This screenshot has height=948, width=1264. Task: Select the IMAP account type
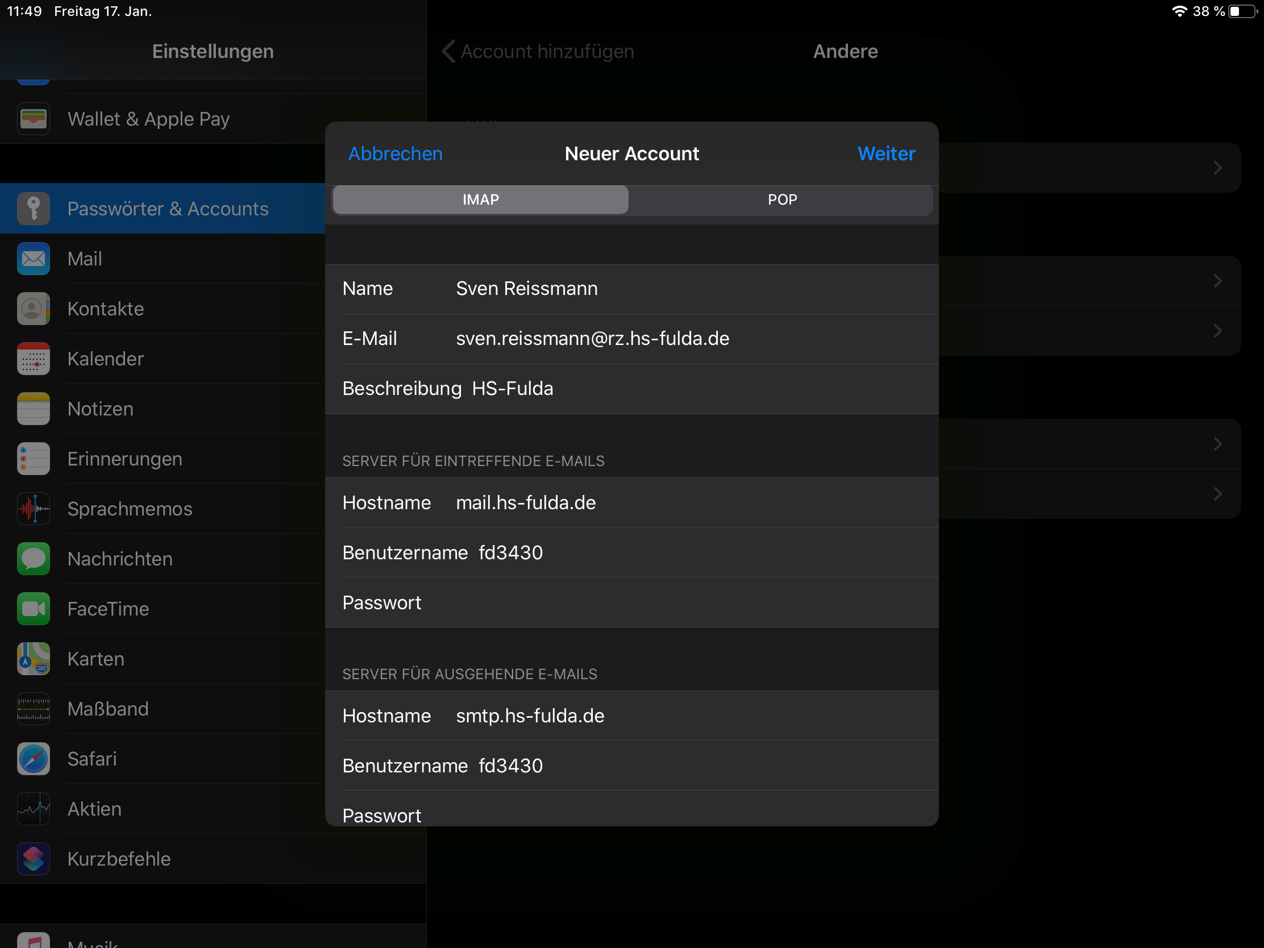481,199
